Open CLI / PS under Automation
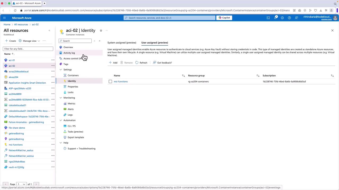The image size is (339, 190). (72, 126)
